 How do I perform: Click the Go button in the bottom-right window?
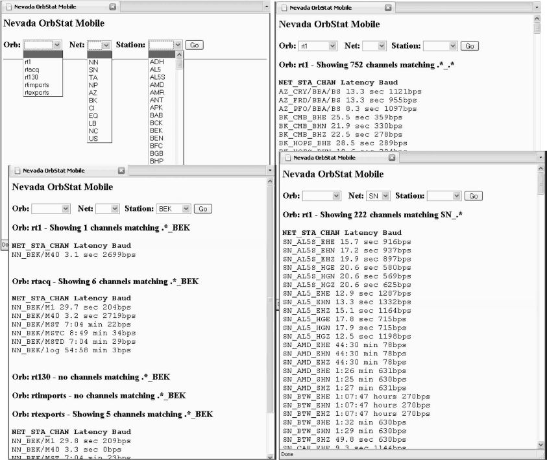(x=474, y=196)
